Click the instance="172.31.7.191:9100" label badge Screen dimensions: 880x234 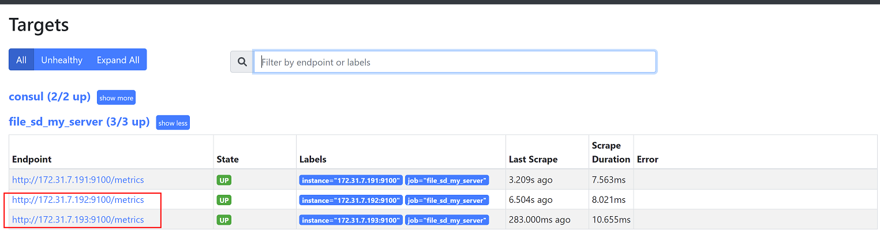point(350,180)
